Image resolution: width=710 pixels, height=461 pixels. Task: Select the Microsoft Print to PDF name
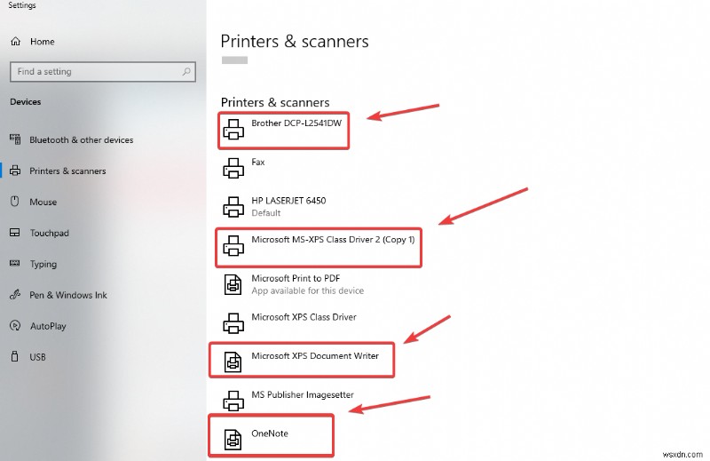click(296, 278)
